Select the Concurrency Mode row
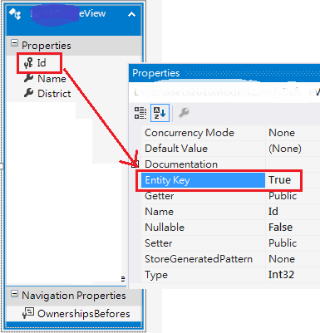The height and width of the screenshot is (333, 320). 231,133
